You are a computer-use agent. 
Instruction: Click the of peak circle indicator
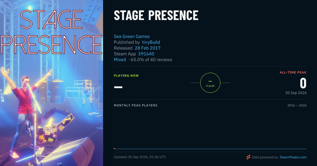210,83
